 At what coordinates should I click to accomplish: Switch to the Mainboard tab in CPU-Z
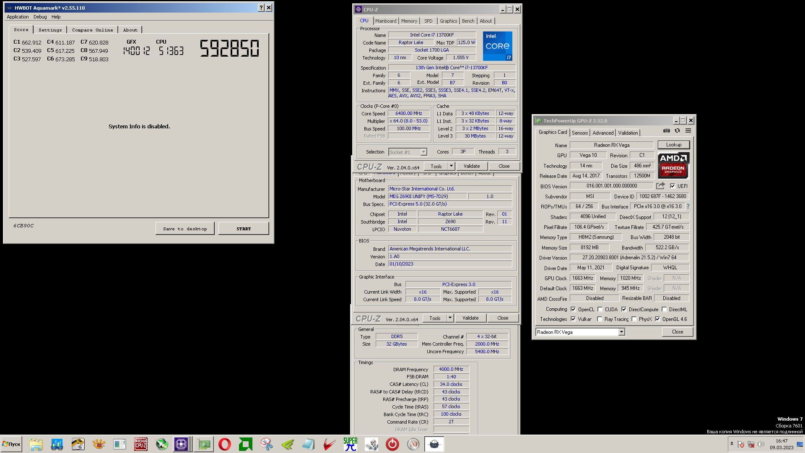pyautogui.click(x=386, y=21)
